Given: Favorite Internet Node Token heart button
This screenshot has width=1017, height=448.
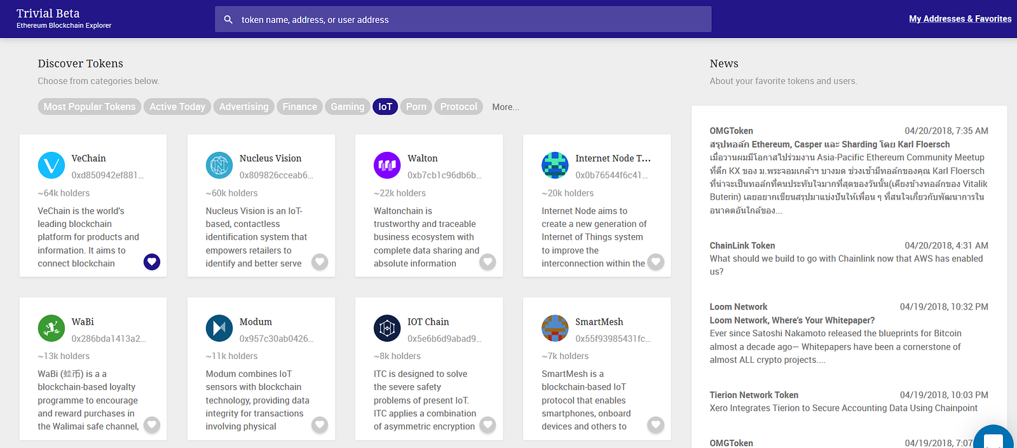Looking at the screenshot, I should pyautogui.click(x=655, y=262).
